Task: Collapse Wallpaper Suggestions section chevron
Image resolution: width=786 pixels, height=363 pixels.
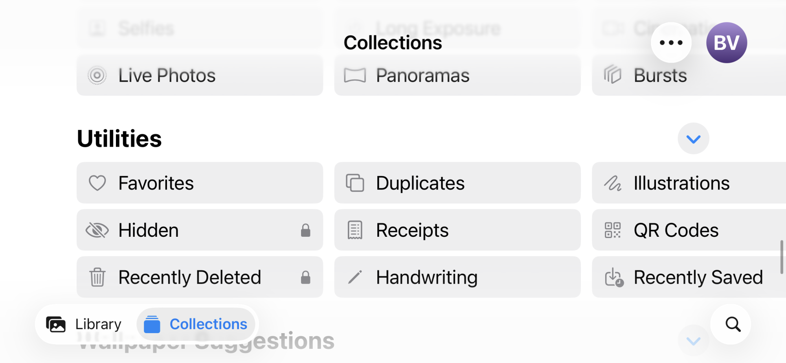Action: coord(693,341)
